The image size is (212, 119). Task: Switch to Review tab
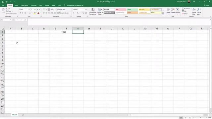[47, 5]
